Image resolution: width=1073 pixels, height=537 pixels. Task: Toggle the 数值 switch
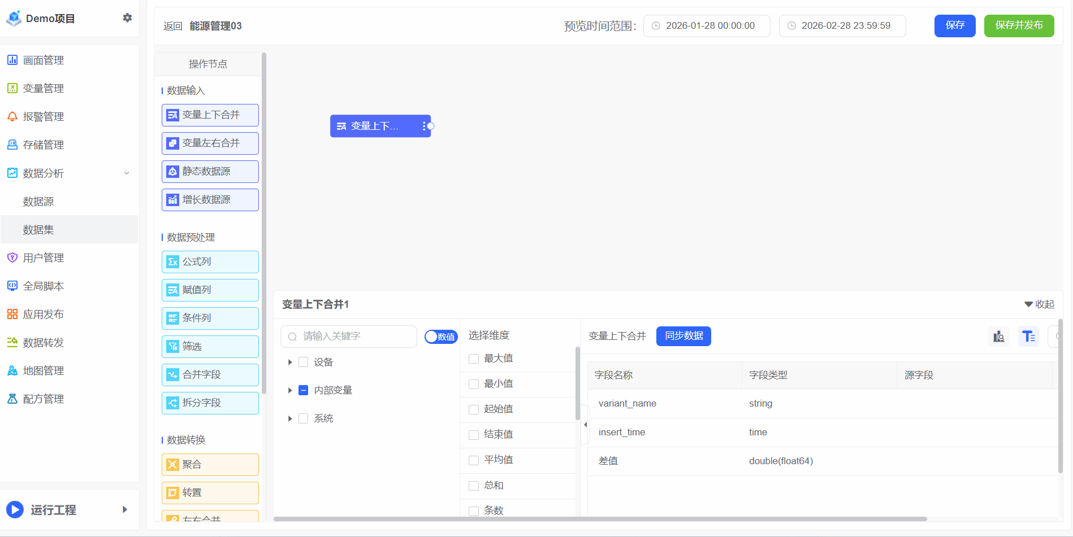pos(441,337)
